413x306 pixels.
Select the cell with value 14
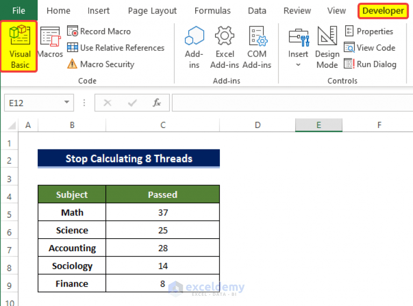[162, 266]
